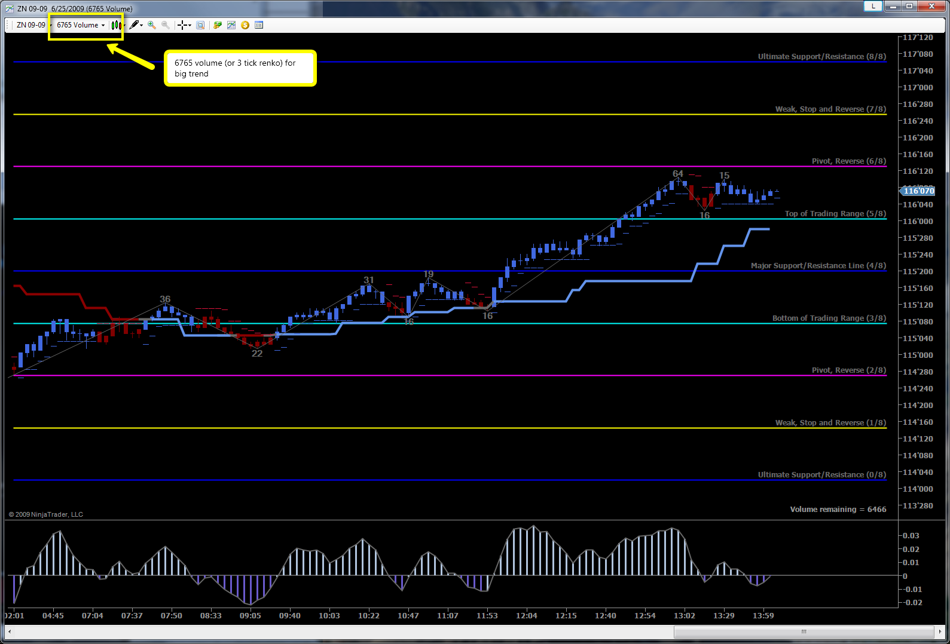
Task: Click the "Weak, Stop and Reverse (1/8)" label
Action: [831, 423]
